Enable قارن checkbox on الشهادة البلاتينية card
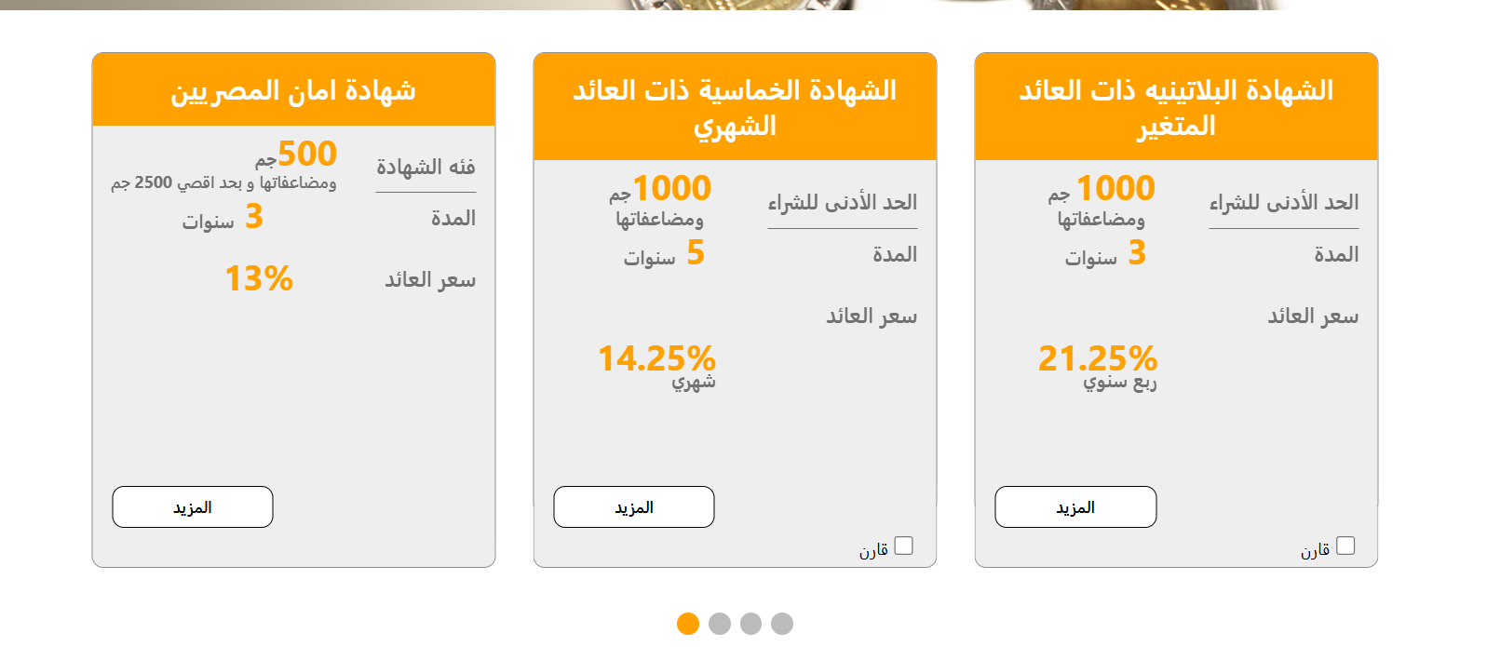Viewport: 1487px width, 647px height. coord(1345,546)
